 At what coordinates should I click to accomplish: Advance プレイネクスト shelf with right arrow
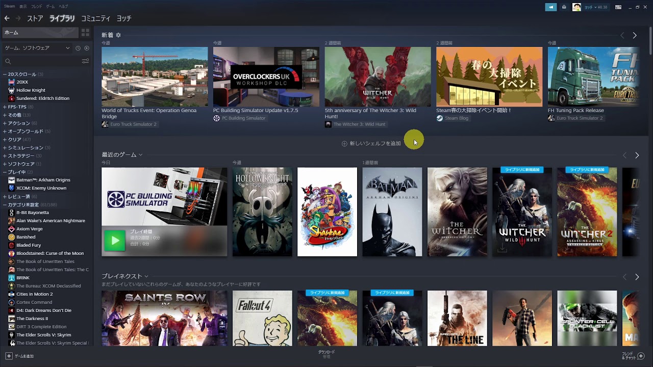tap(637, 277)
